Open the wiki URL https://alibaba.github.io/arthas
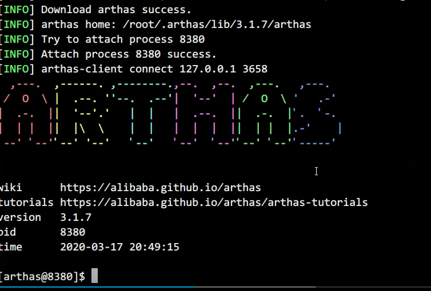The height and width of the screenshot is (291, 431). point(160,188)
